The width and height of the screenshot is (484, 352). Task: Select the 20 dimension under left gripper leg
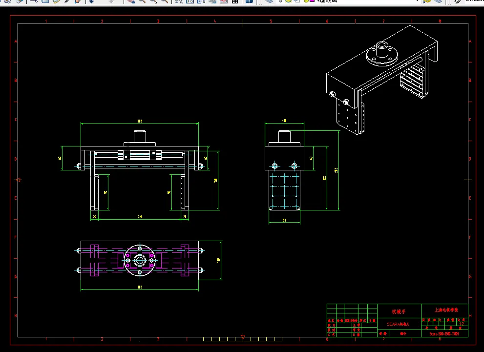[x=94, y=217]
